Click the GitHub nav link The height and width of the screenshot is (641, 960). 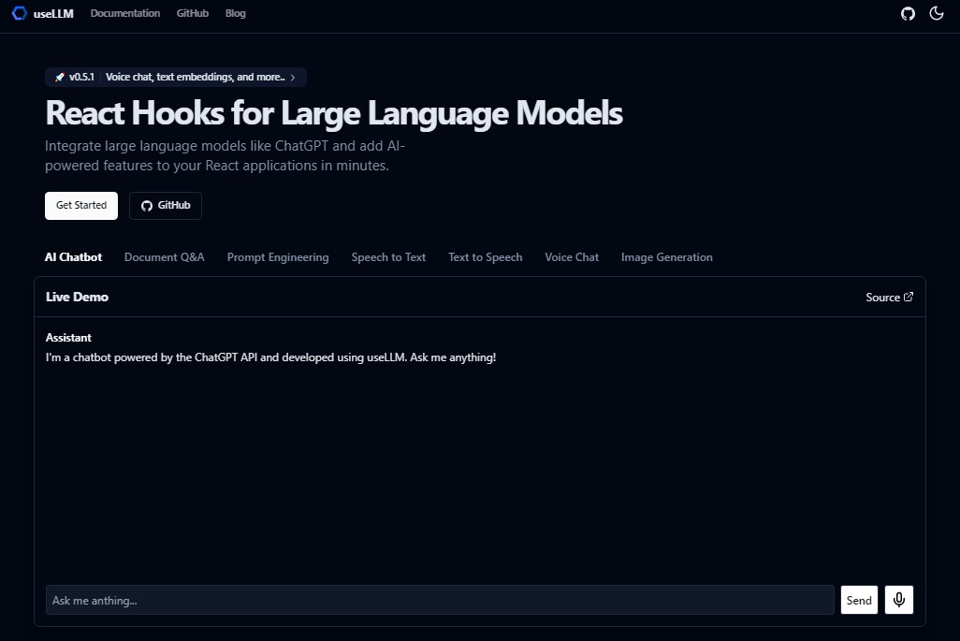(x=192, y=13)
